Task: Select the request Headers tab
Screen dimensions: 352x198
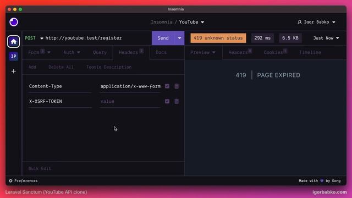Action: coord(131,52)
